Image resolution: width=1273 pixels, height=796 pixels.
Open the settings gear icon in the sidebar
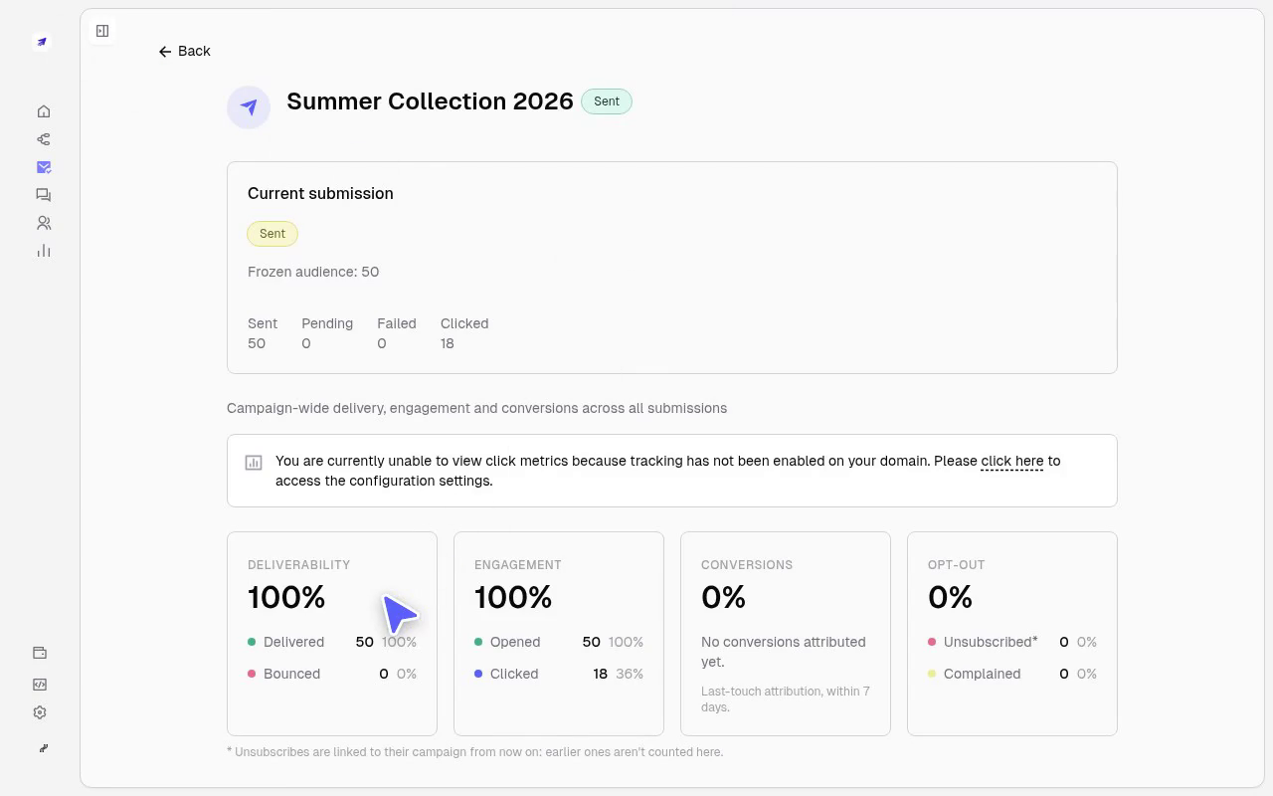click(x=40, y=712)
